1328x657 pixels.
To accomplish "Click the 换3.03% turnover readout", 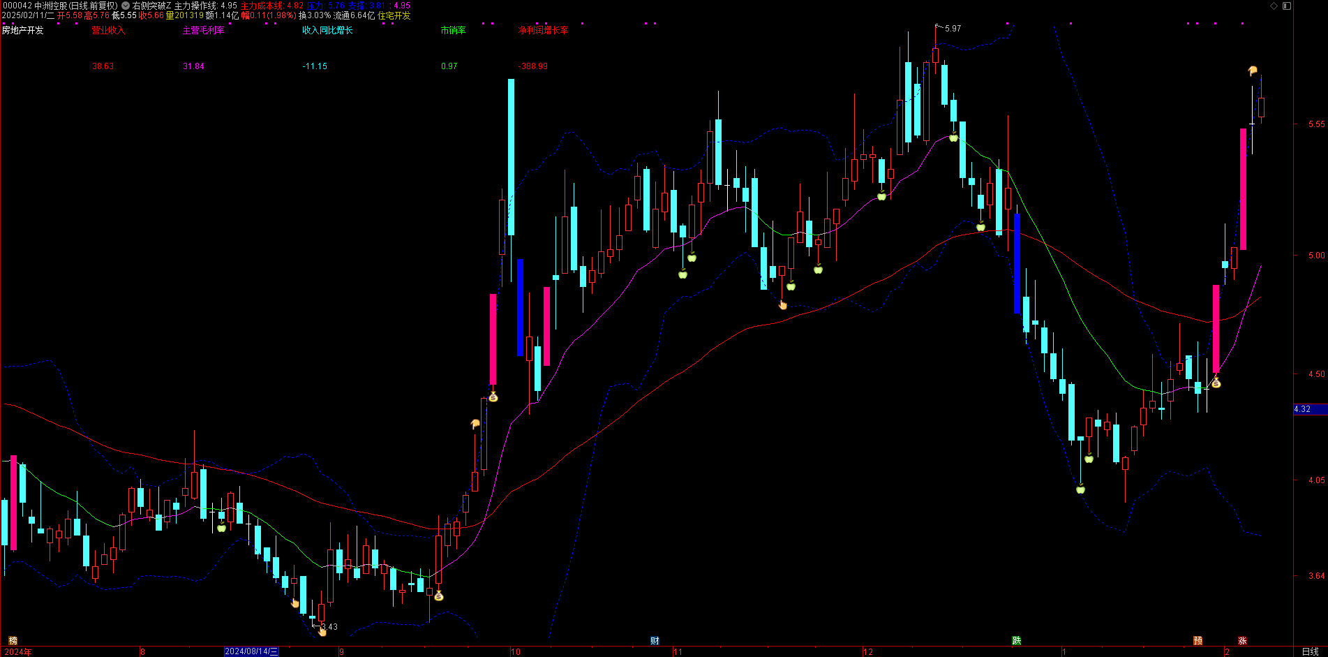I will (x=315, y=15).
